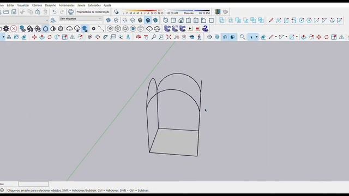Click the Subtract solid tool

(x=245, y=20)
